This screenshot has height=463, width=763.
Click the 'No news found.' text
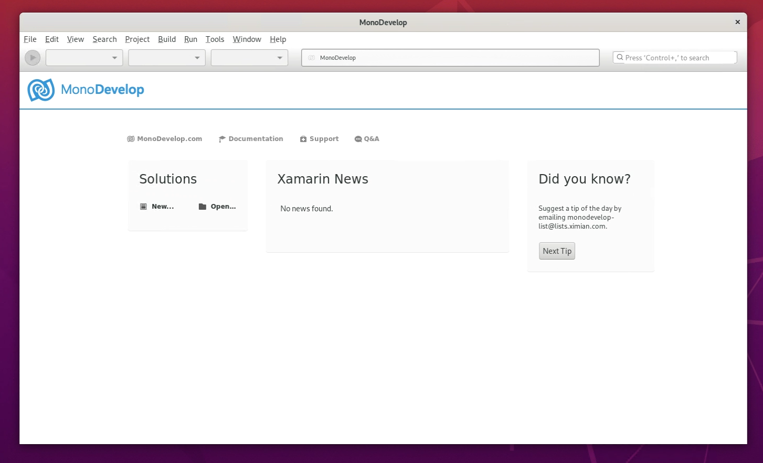click(x=306, y=209)
